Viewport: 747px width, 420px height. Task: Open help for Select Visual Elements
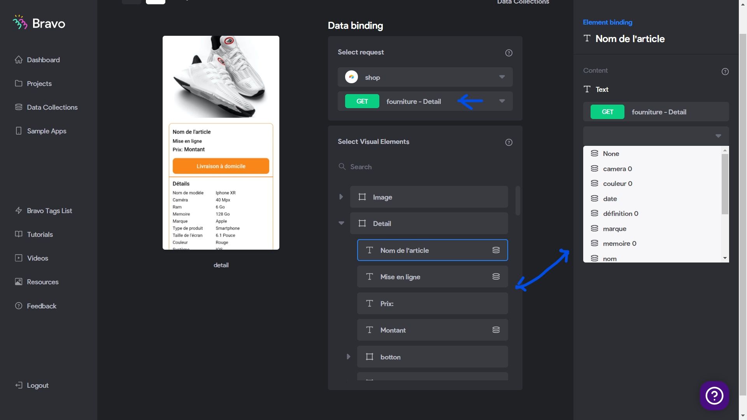(509, 142)
